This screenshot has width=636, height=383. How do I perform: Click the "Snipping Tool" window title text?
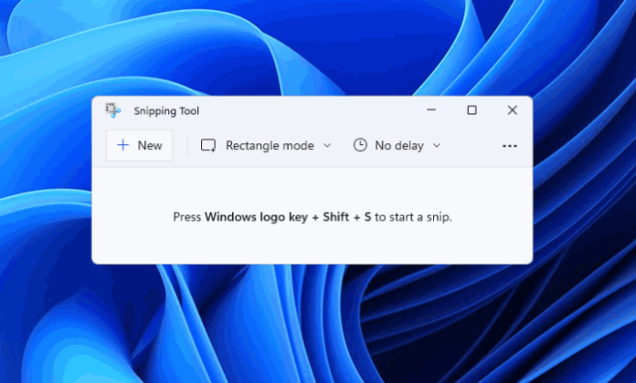tap(166, 111)
